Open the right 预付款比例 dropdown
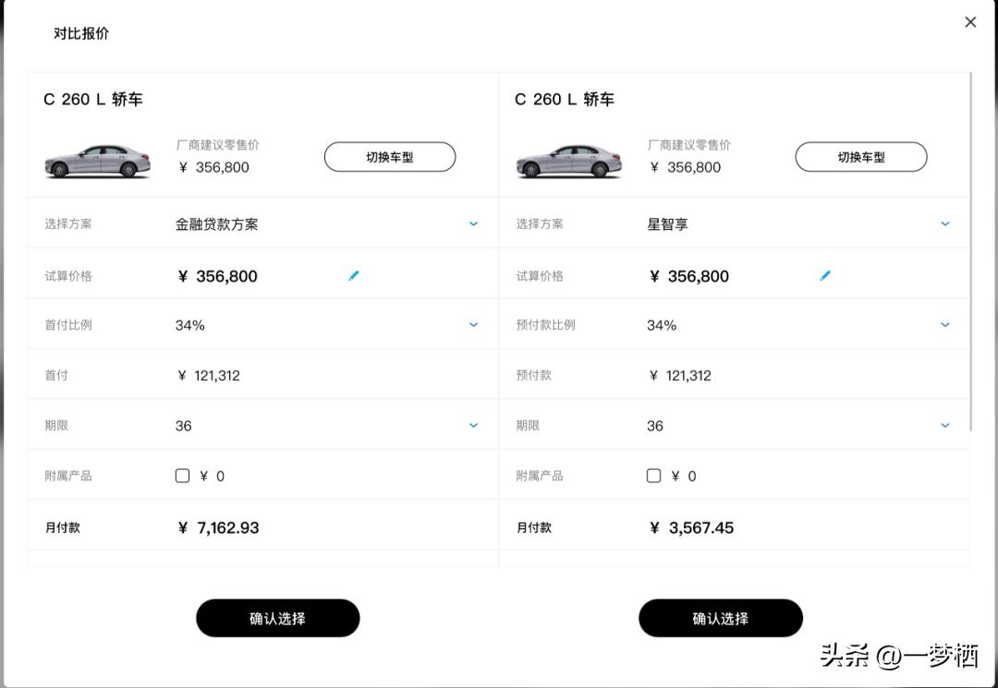Image resolution: width=998 pixels, height=688 pixels. tap(944, 324)
